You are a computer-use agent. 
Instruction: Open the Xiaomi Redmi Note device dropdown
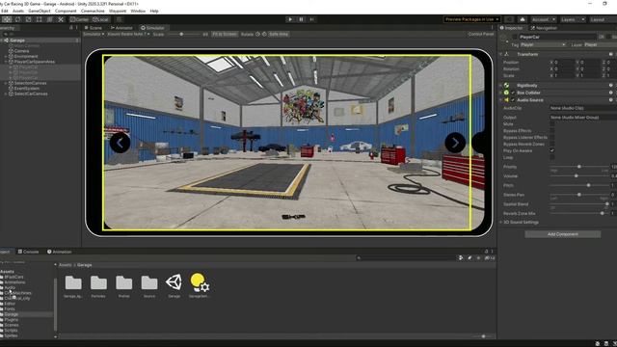(x=128, y=35)
